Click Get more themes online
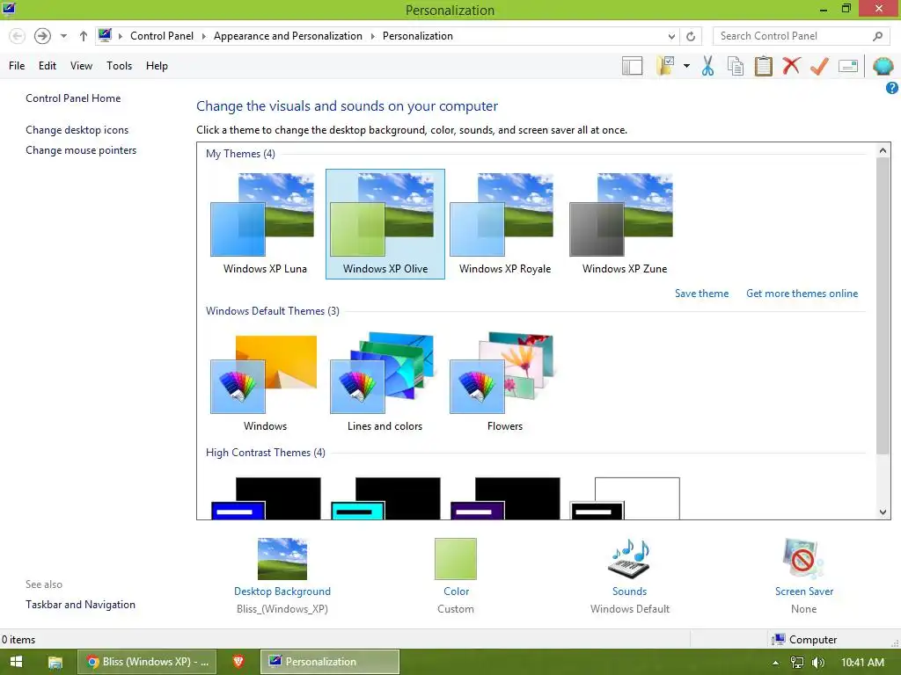This screenshot has height=675, width=901. point(802,294)
